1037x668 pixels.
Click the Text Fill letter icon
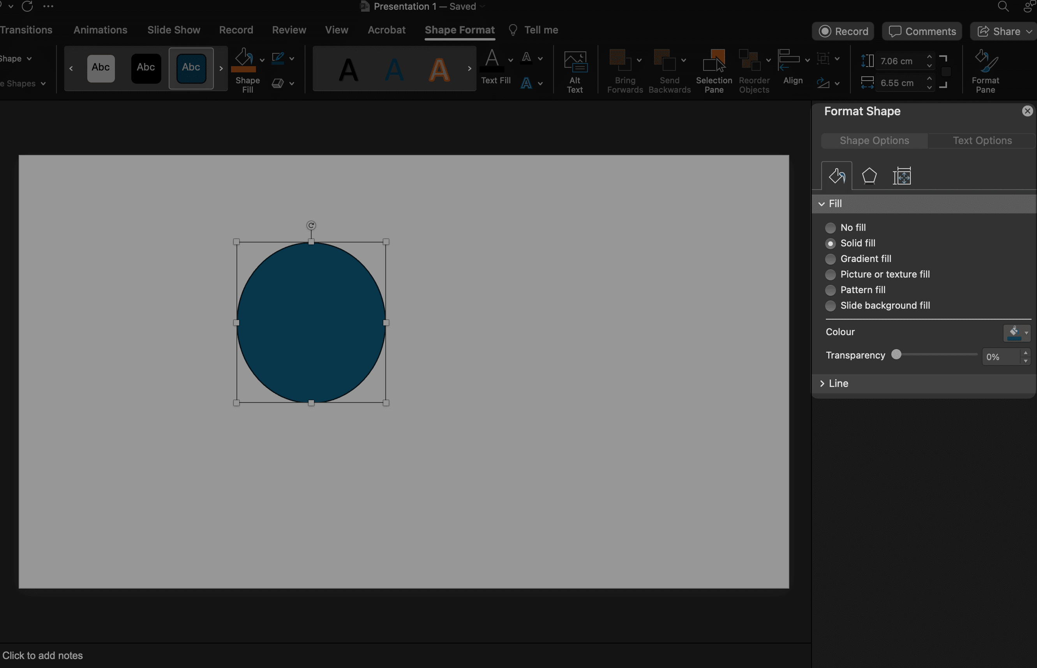(492, 60)
